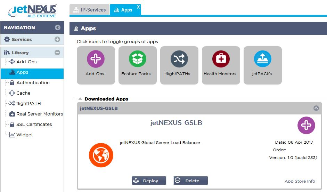This screenshot has height=192, width=327.
Task: Click the orange globe GSLB app icon
Action: point(101,155)
